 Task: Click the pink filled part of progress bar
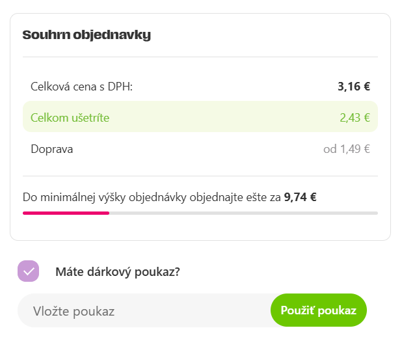pyautogui.click(x=65, y=213)
